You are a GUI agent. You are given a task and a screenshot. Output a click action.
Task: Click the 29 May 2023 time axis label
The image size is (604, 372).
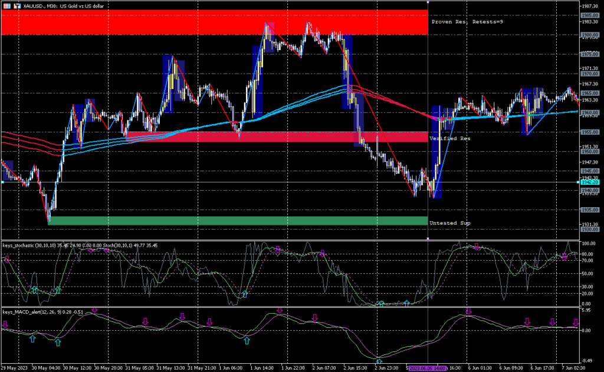click(13, 367)
